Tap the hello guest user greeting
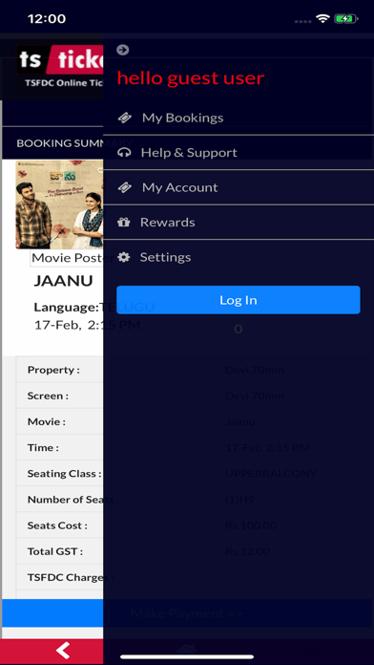 (191, 78)
